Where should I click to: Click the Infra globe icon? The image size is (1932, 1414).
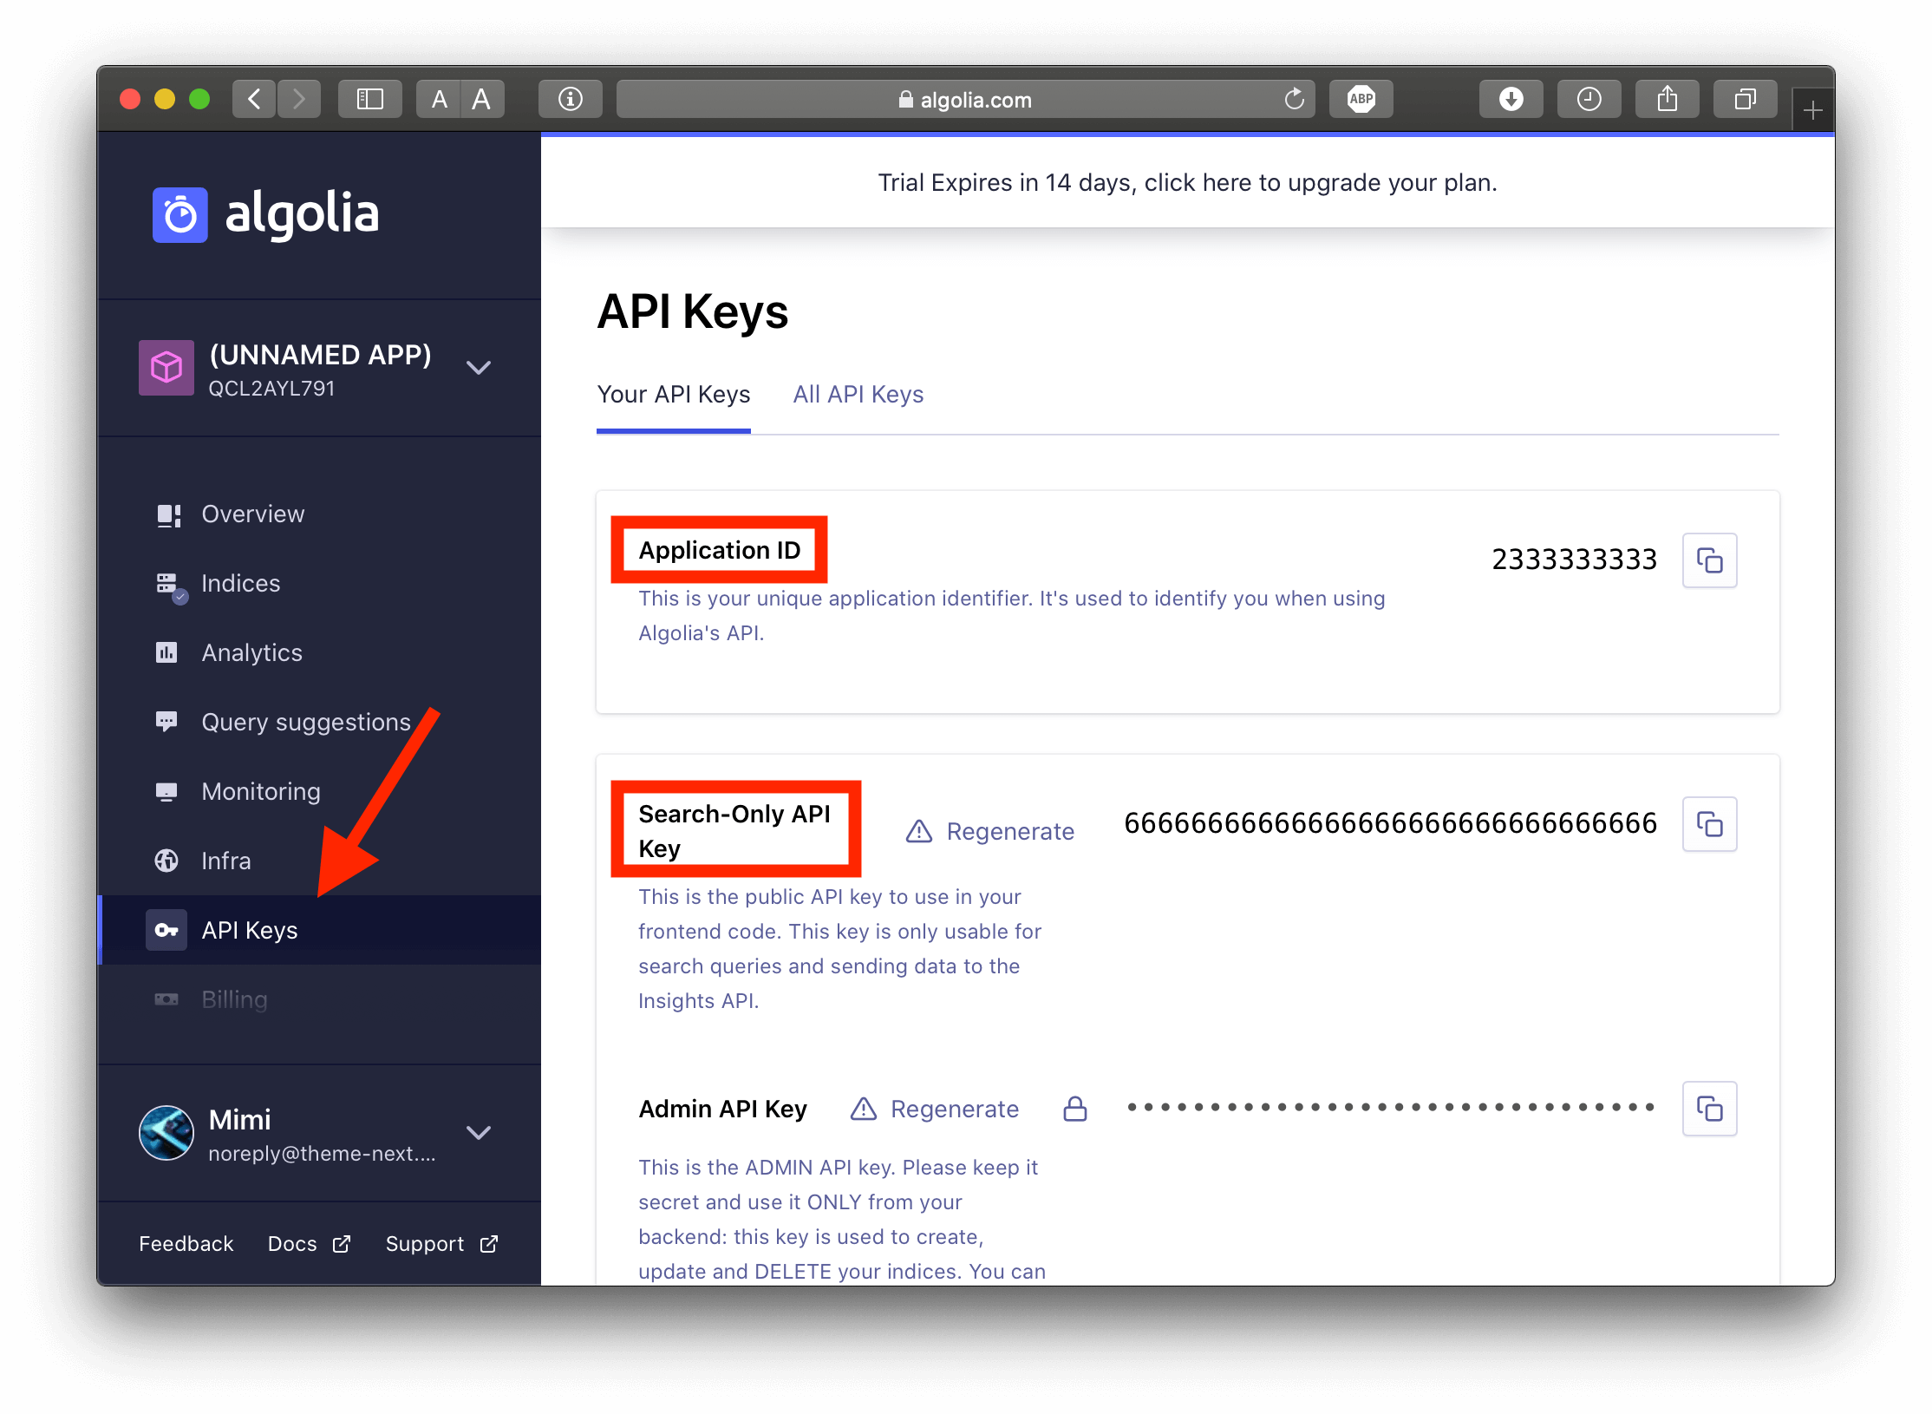(167, 861)
